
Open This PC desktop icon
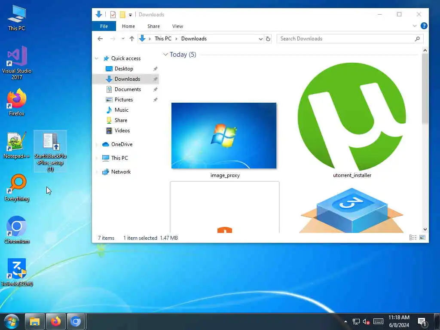pos(17,17)
